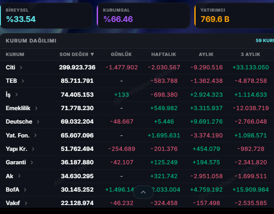
Task: Click BofA value 30.145.252
Action: click(77, 189)
